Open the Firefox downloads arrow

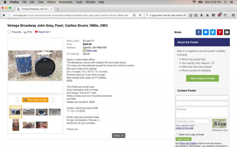201,15
